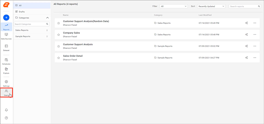The image size is (264, 124).
Task: Favorite the Sales Order Detail star
Action: pyautogui.click(x=59, y=58)
